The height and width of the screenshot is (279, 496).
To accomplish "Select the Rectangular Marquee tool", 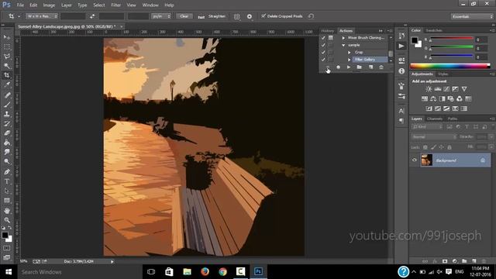I will [x=7, y=46].
